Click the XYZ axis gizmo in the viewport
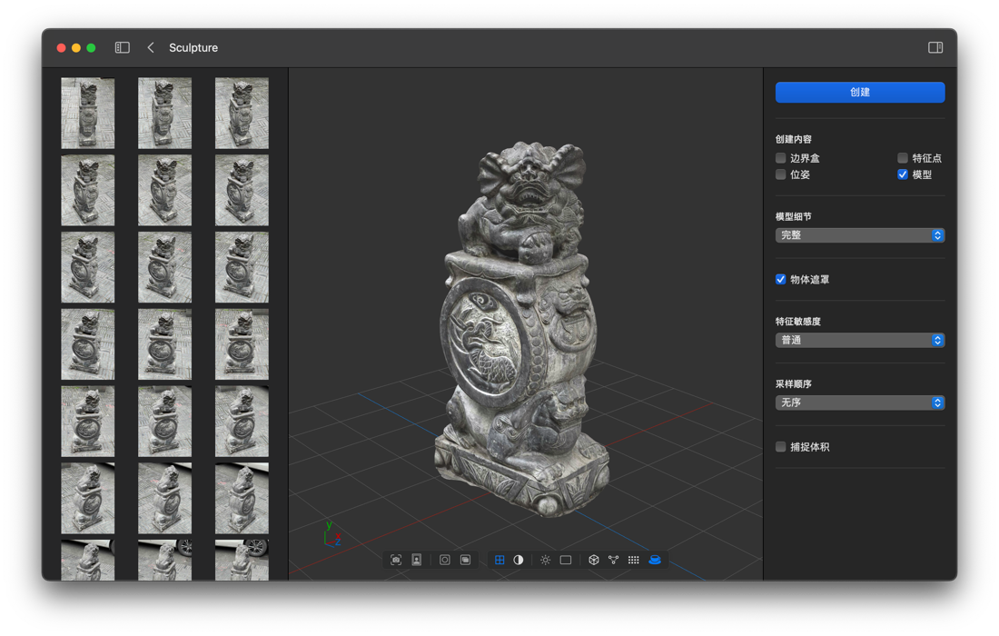Viewport: 999px width, 636px height. click(x=332, y=535)
